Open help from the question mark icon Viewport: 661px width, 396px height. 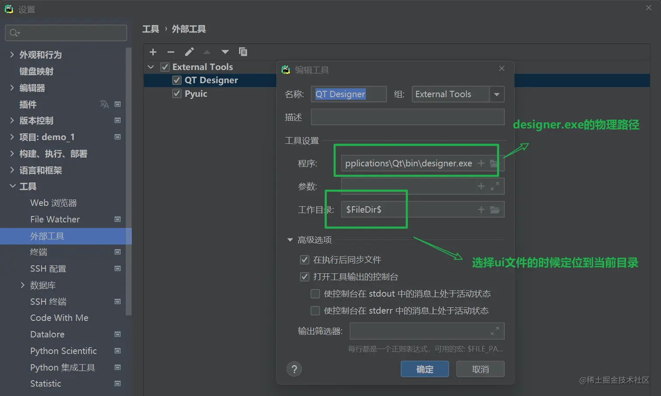click(x=294, y=369)
